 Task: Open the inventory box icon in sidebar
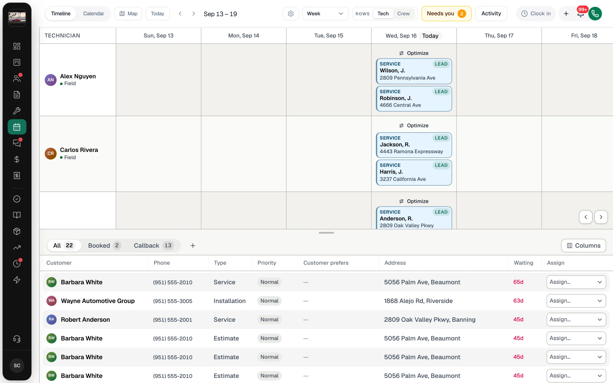coord(17,231)
